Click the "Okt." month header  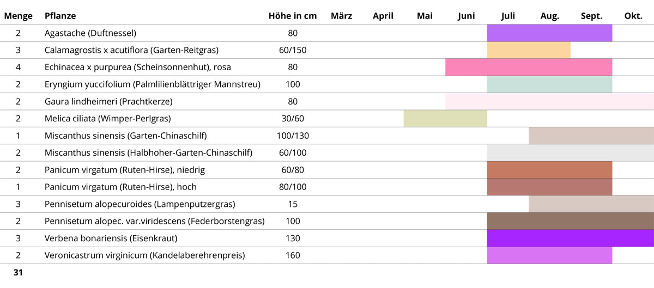pos(633,16)
